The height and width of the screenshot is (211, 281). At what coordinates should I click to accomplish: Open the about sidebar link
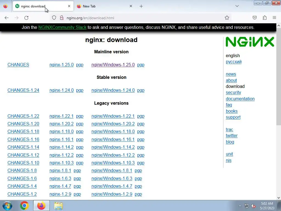click(x=231, y=80)
